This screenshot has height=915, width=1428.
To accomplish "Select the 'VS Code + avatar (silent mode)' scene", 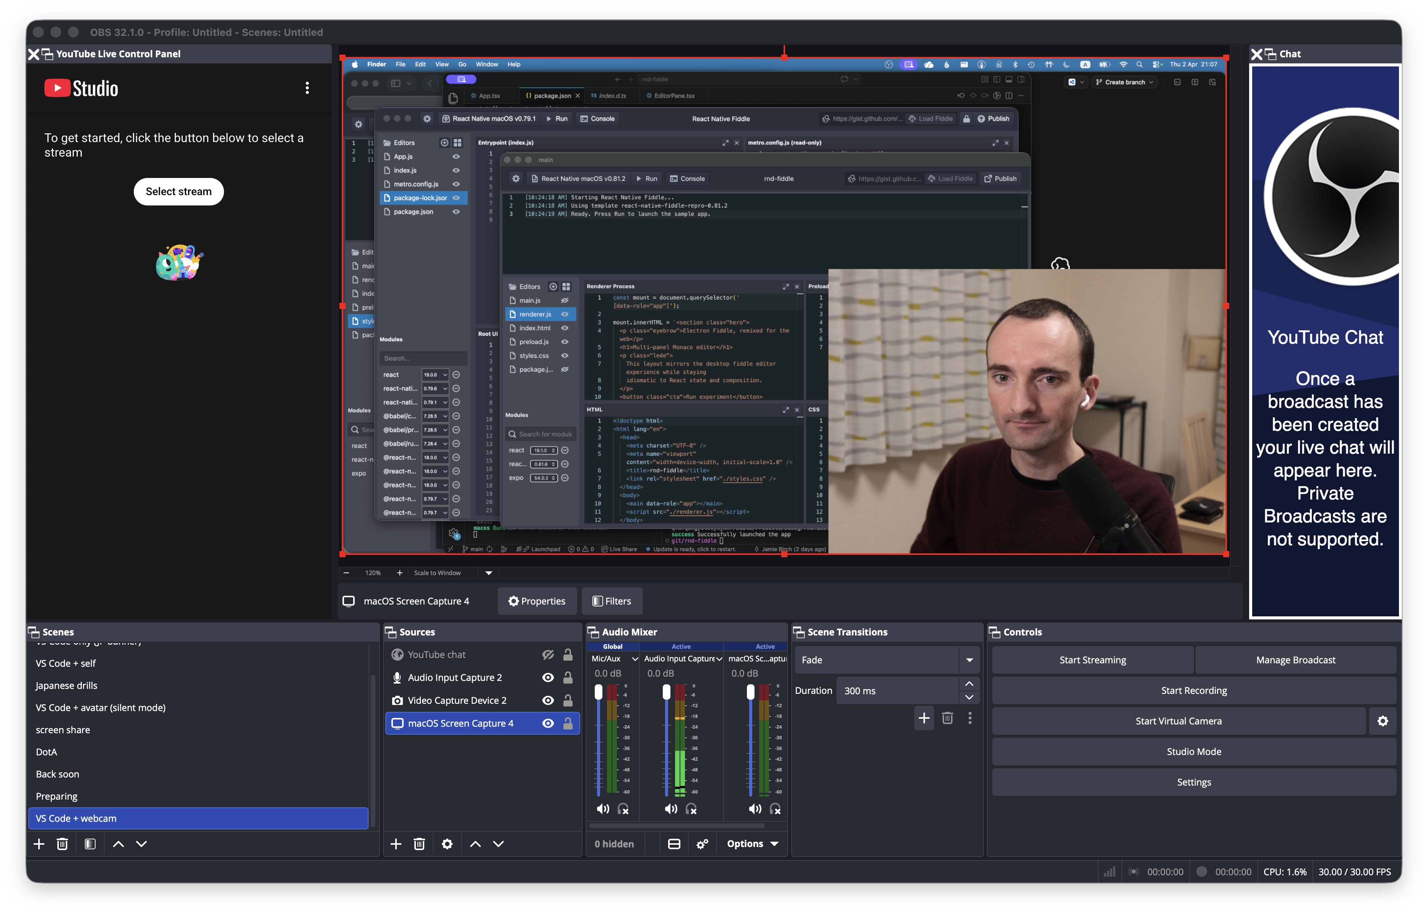I will pos(198,708).
